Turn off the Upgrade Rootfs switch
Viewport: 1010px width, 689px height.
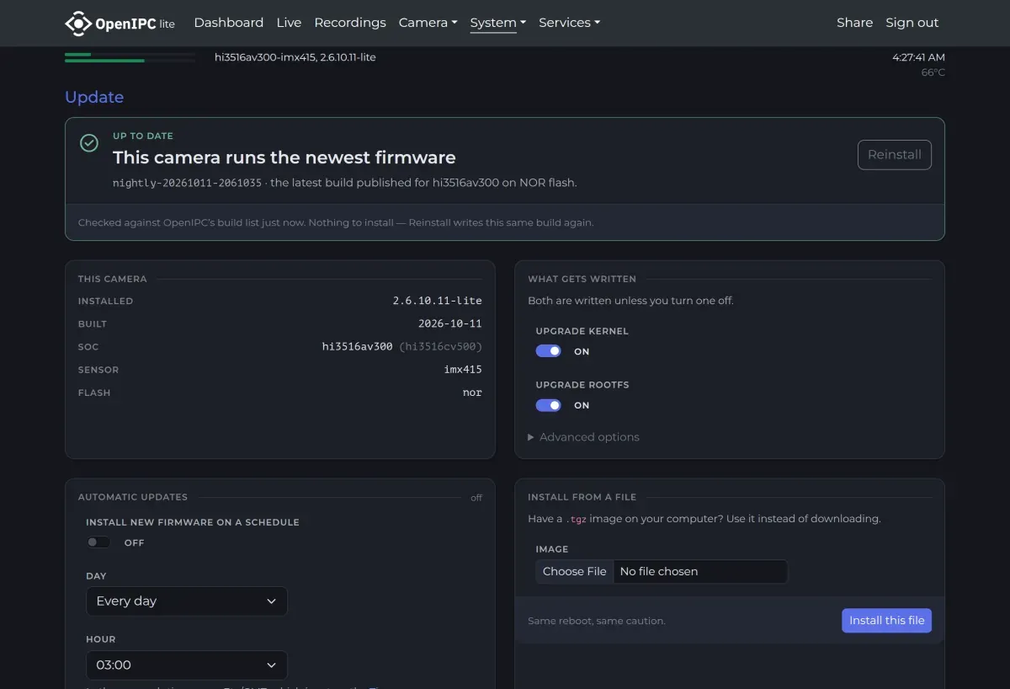tap(549, 405)
